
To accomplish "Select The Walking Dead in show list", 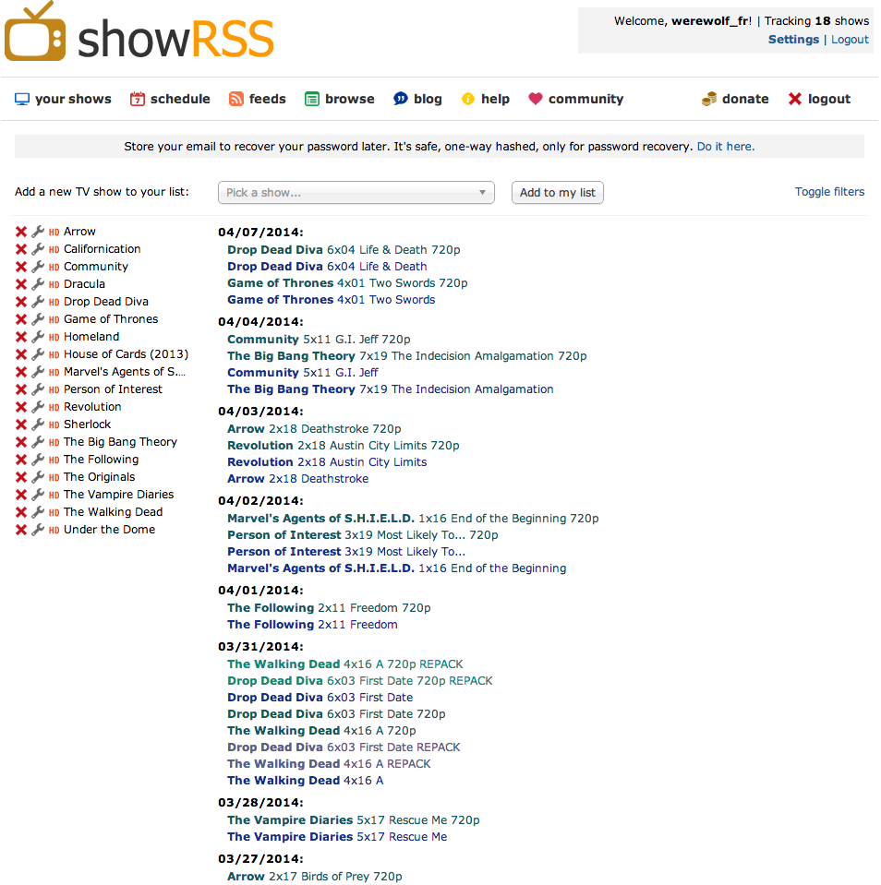I will pyautogui.click(x=113, y=512).
